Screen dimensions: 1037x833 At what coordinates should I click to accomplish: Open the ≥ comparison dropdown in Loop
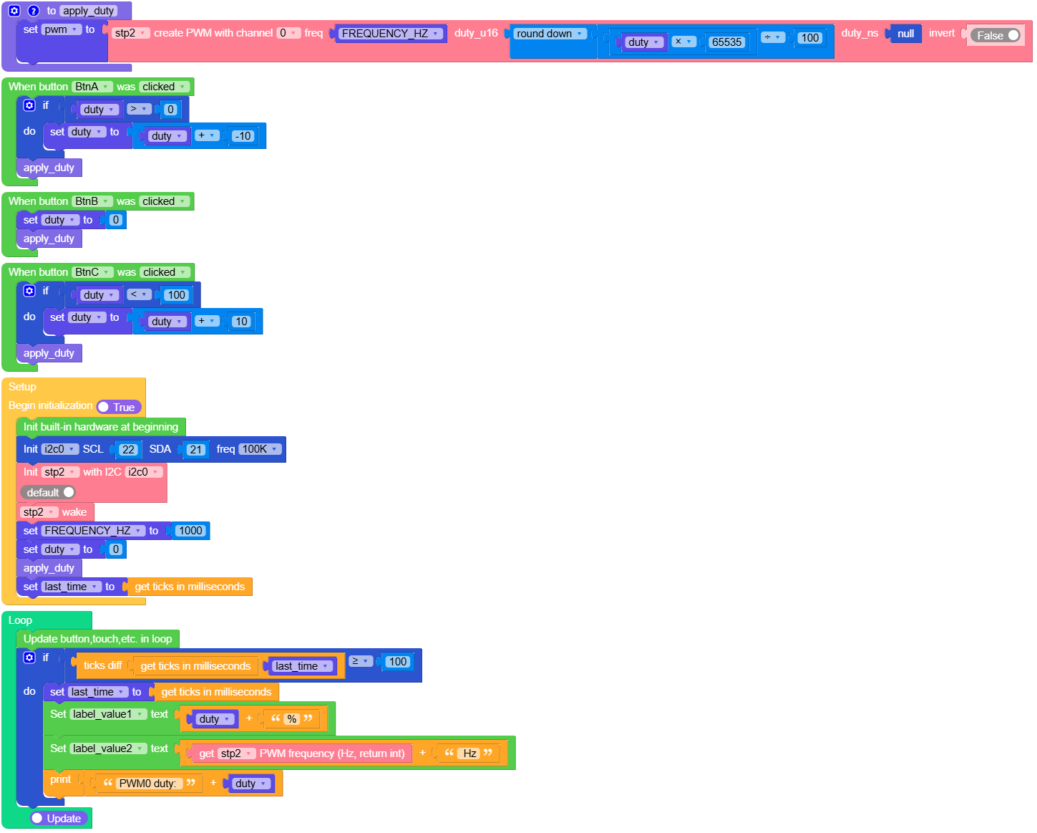[361, 661]
